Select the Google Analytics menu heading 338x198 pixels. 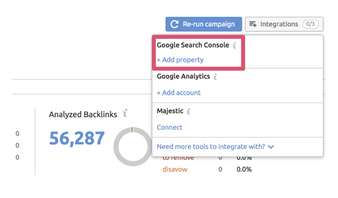click(x=183, y=76)
